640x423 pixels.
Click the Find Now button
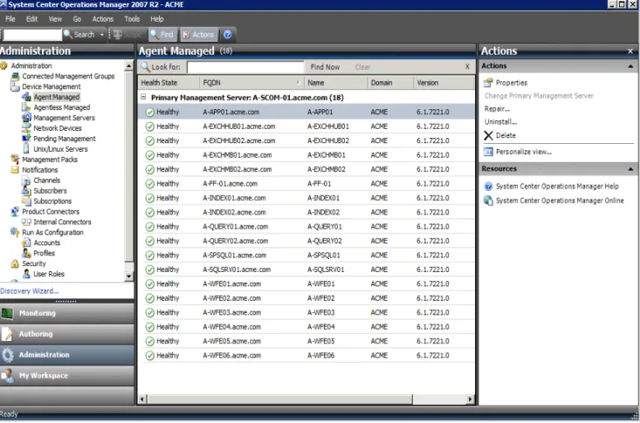pos(325,67)
